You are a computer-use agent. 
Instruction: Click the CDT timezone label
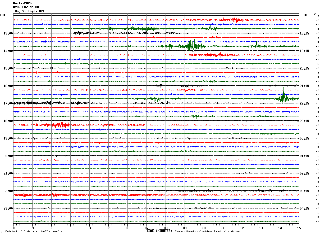coord(3,15)
